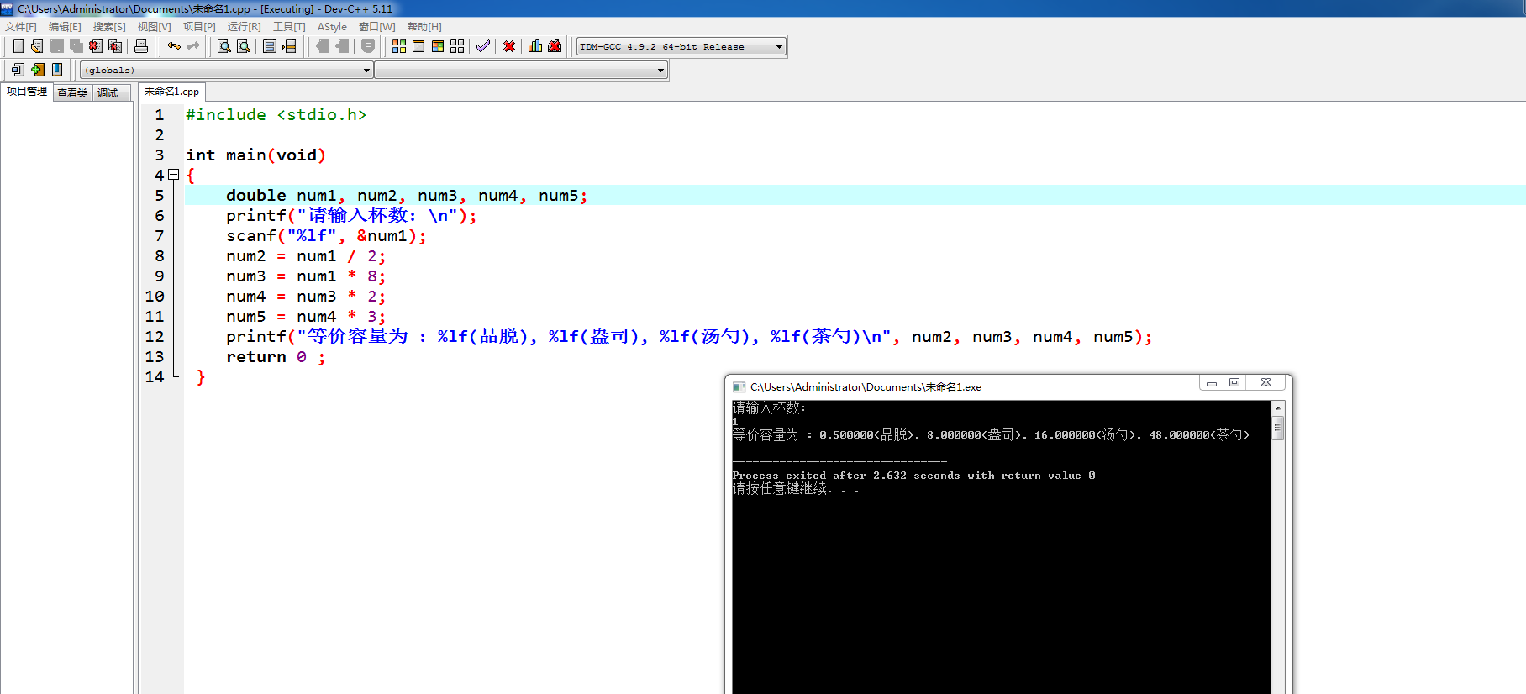Click the first icon in second toolbar row
The image size is (1526, 694).
[x=18, y=70]
